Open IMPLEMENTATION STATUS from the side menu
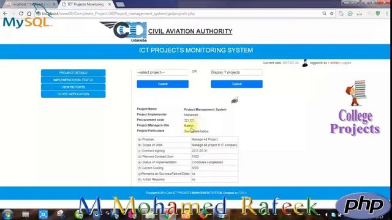This screenshot has height=220, width=392. click(73, 80)
